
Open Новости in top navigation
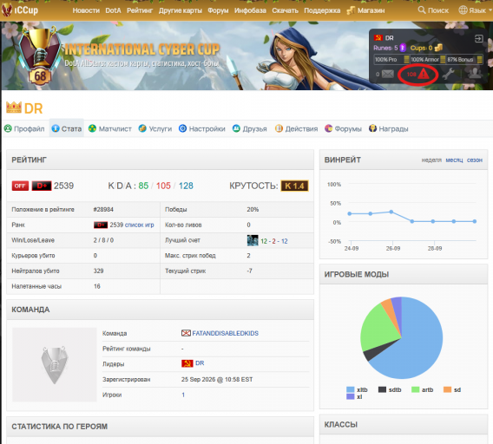coord(86,10)
